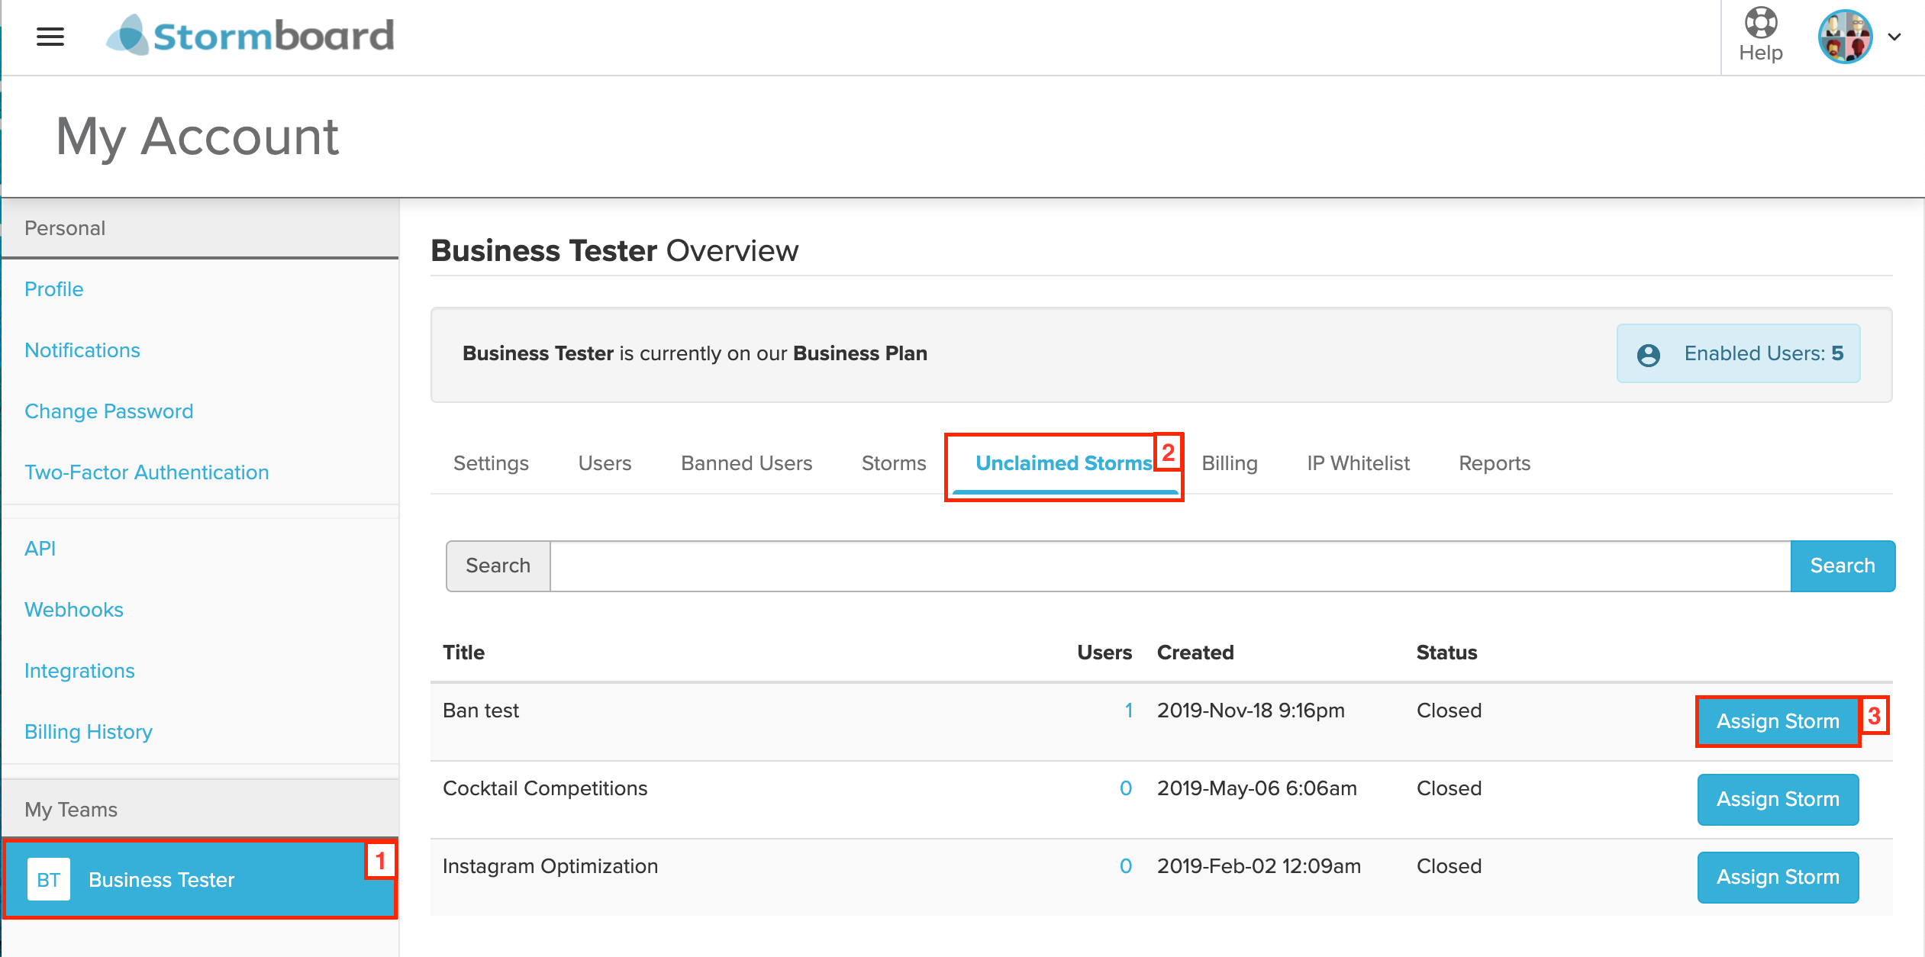Click the Ban test user count

click(1128, 710)
